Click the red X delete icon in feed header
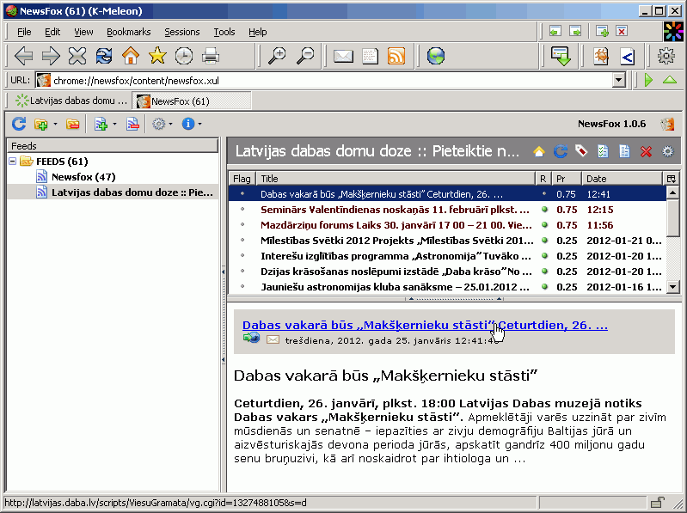The image size is (687, 513). 646,151
